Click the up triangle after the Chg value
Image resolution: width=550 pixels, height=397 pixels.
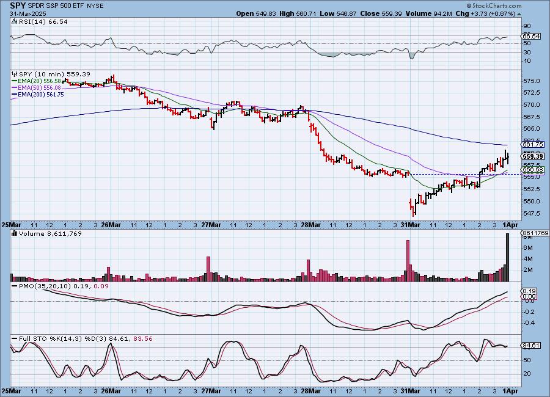click(519, 14)
